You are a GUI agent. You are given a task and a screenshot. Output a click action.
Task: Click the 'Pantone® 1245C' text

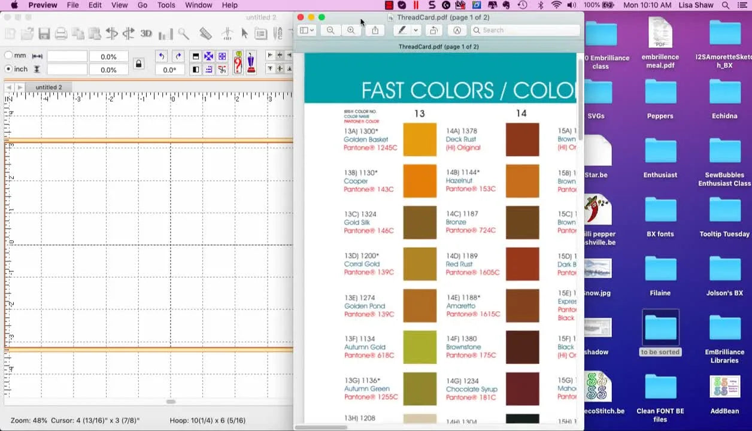371,148
